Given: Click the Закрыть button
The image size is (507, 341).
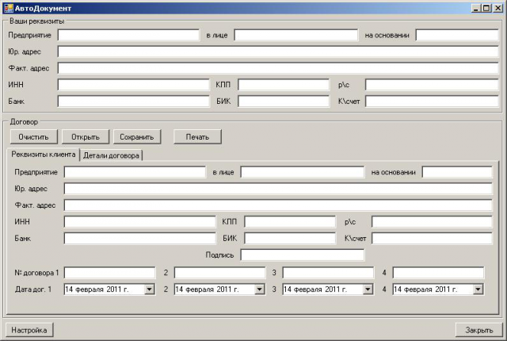Looking at the screenshot, I should click(479, 330).
